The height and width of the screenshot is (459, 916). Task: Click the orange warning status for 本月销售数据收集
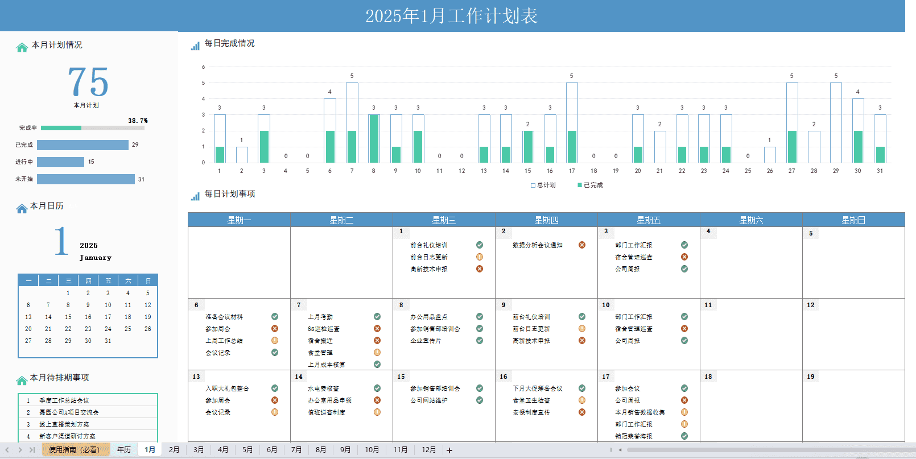click(684, 412)
